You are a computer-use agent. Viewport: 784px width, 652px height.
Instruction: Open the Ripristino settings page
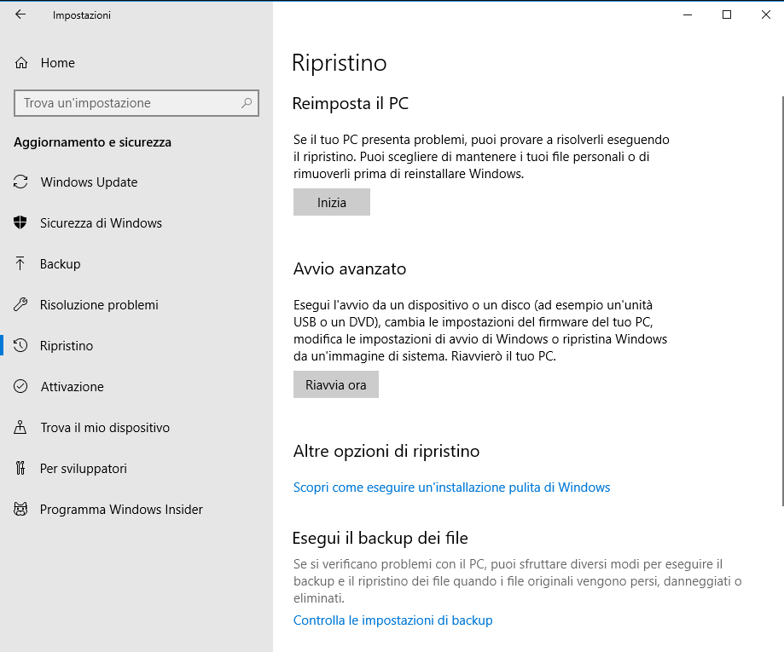[67, 346]
